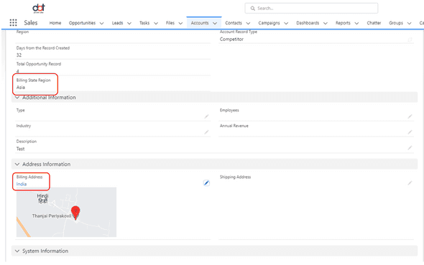Click the Days from Record Created value 32

(x=19, y=55)
